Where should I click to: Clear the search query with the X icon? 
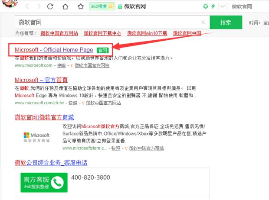(203, 22)
